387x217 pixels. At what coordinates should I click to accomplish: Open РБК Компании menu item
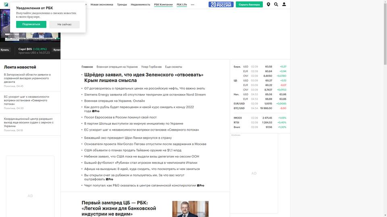click(x=163, y=5)
